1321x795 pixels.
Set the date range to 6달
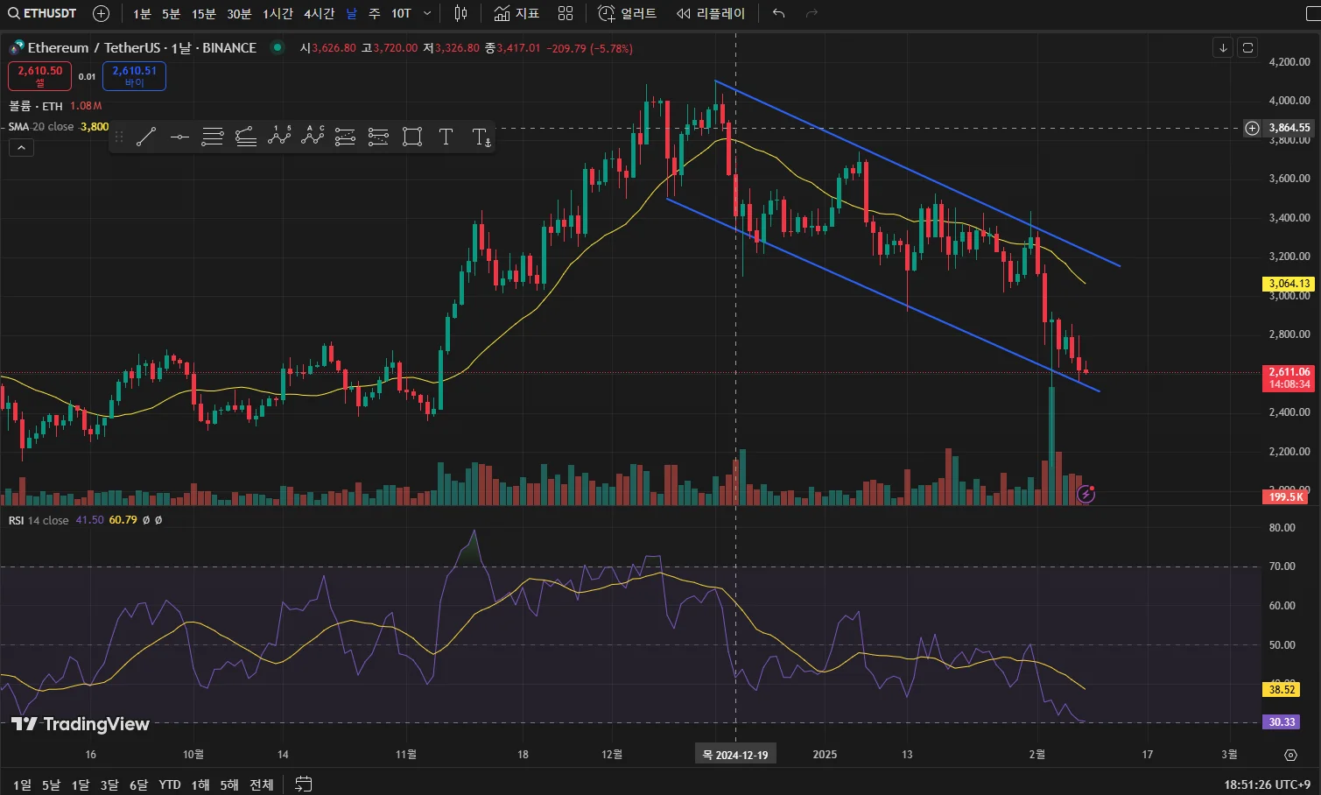(x=138, y=784)
